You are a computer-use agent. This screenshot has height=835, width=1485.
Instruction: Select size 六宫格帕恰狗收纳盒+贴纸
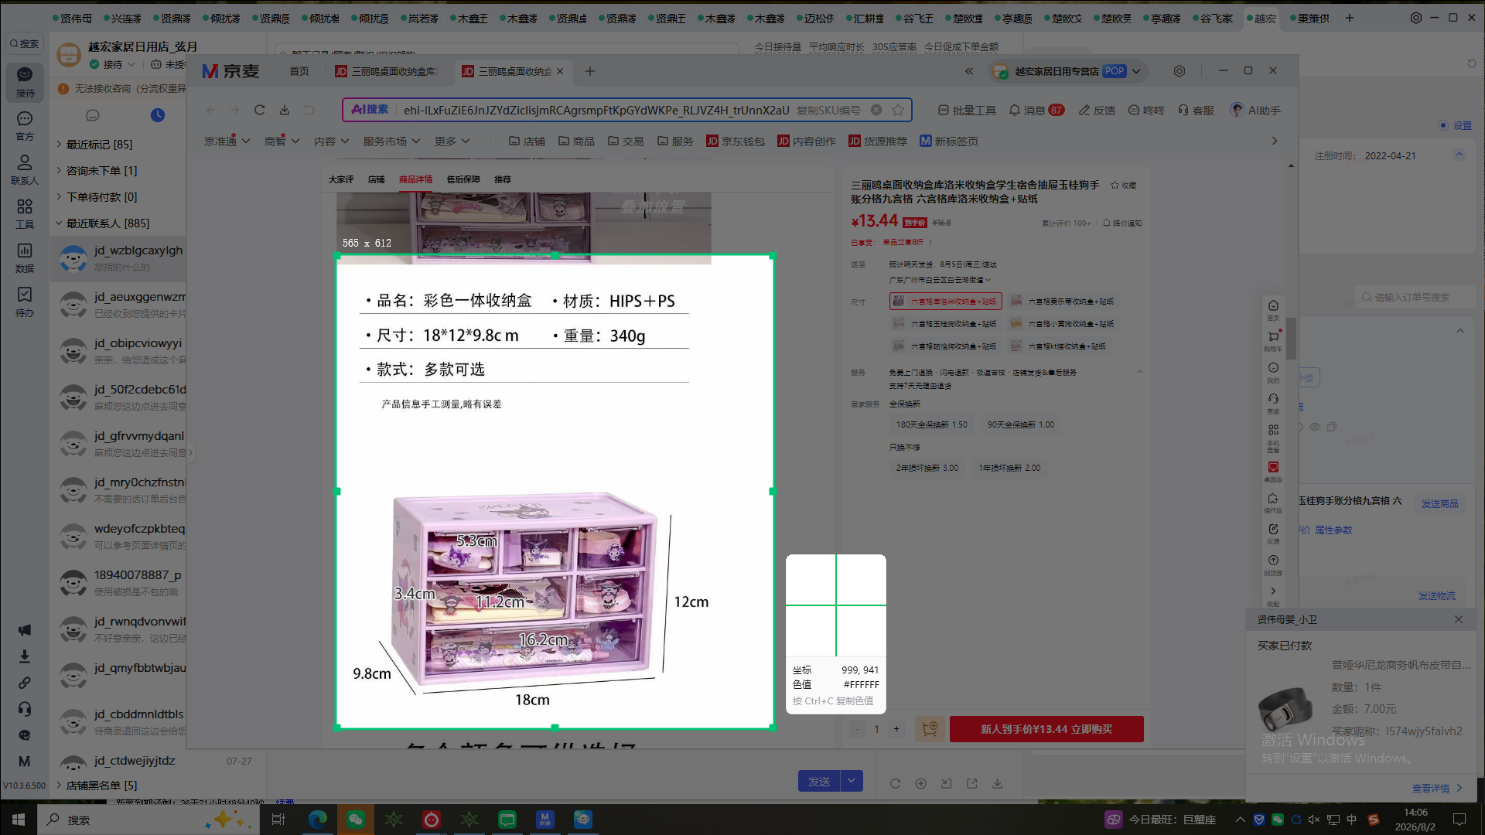click(x=944, y=346)
